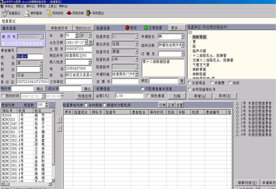Click the 设置 button in 检查患者列表
Image resolution: width=276 pixels, height=189 pixels.
[179, 105]
